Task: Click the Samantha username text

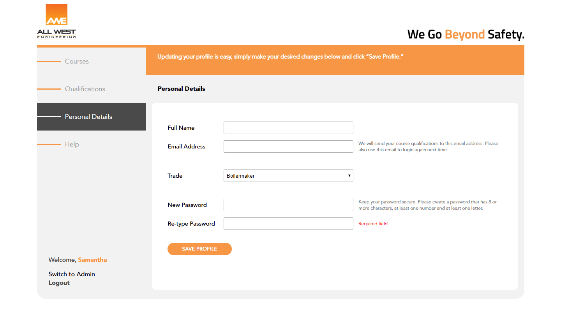Action: coord(92,260)
